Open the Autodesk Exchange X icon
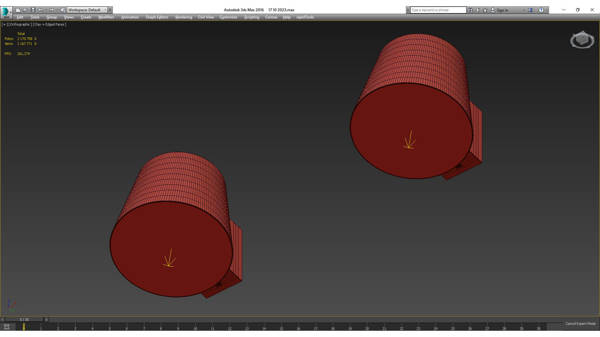600x337 pixels. [530, 10]
